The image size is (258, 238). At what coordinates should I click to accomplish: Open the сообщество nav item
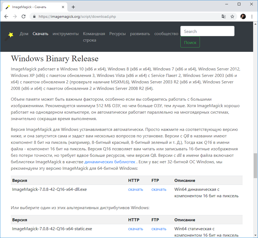point(166,34)
